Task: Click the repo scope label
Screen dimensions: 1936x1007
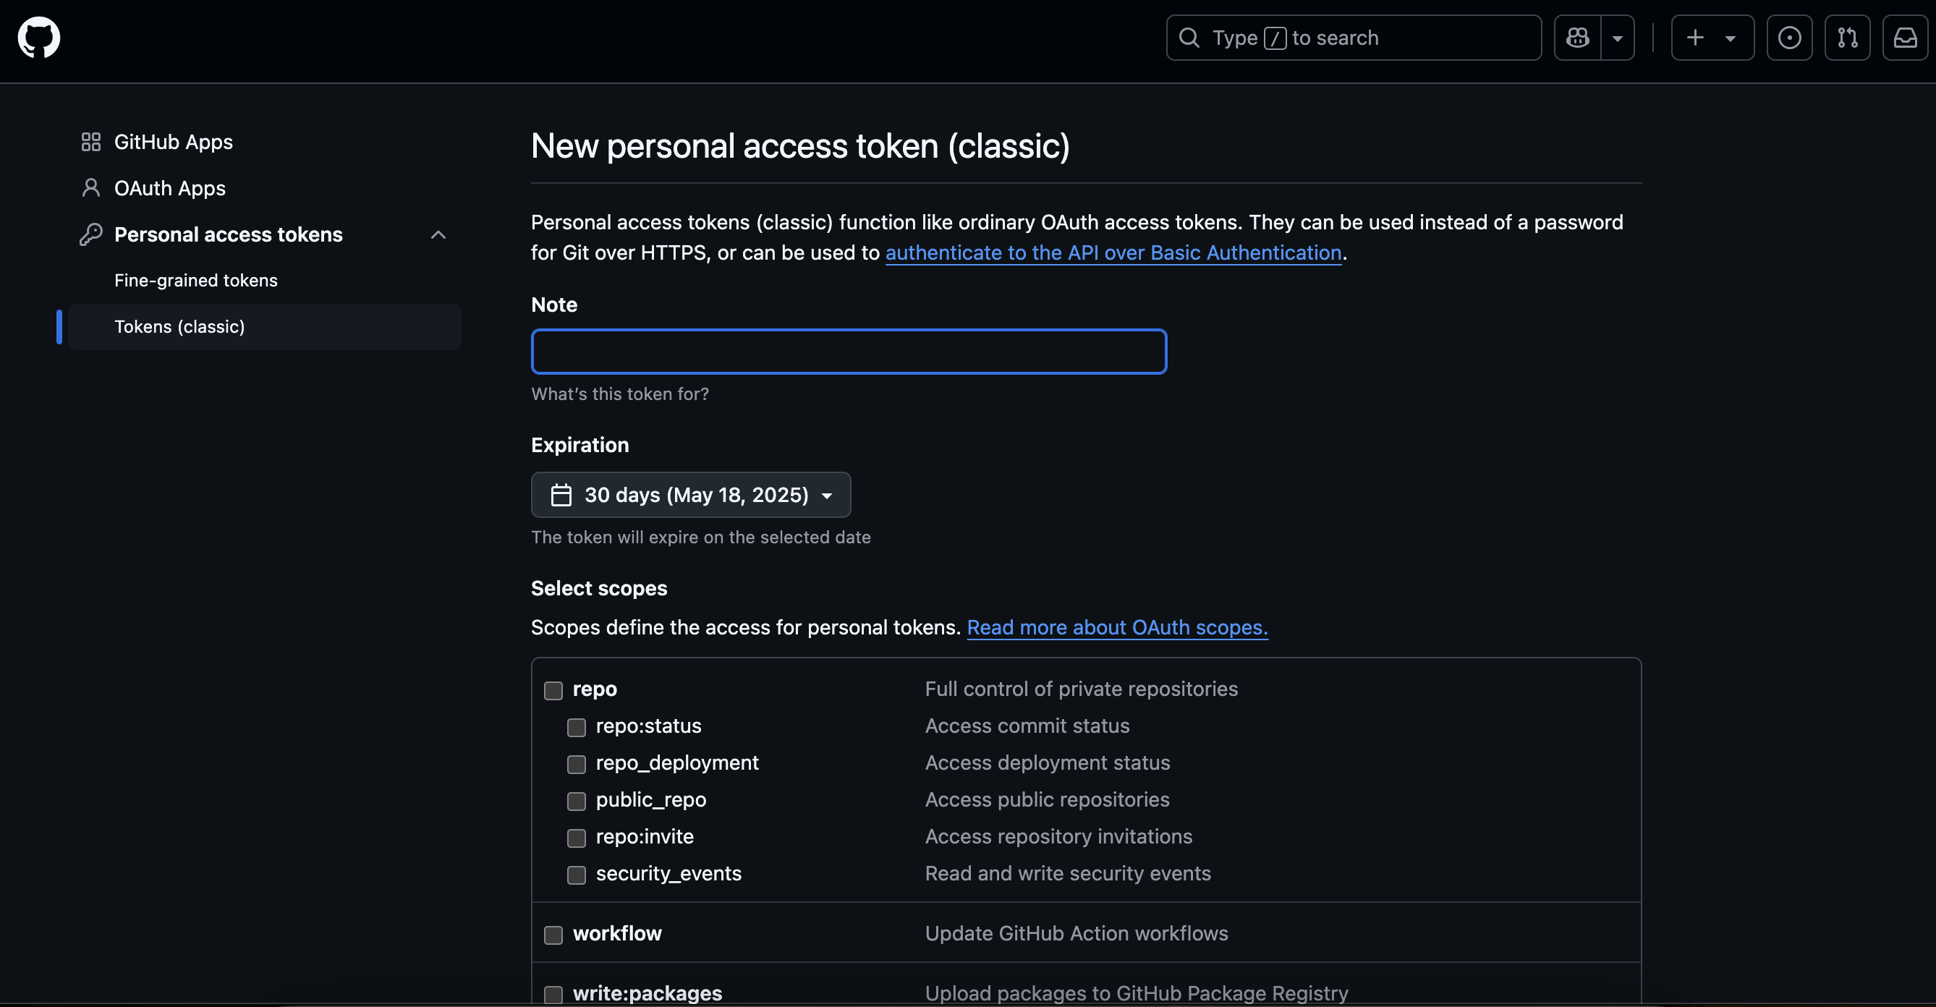Action: click(595, 689)
